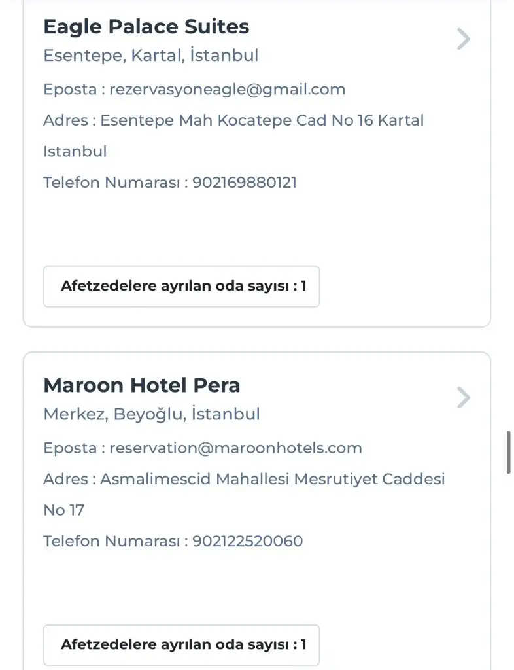Open Eagle Palace Suites details chevron
This screenshot has width=514, height=670.
point(463,39)
